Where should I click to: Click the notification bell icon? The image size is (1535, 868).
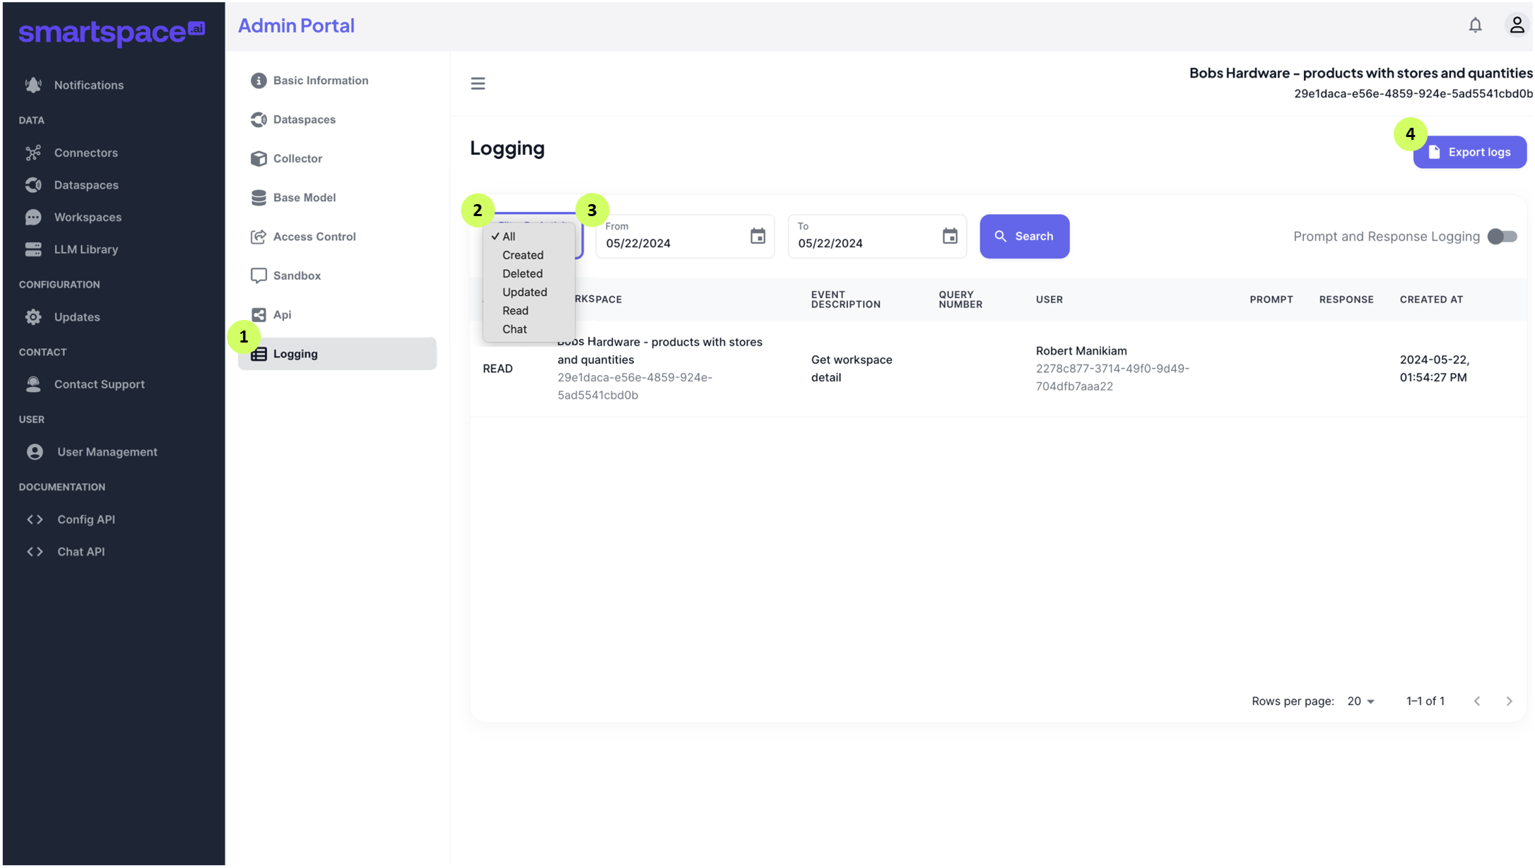(x=1474, y=25)
